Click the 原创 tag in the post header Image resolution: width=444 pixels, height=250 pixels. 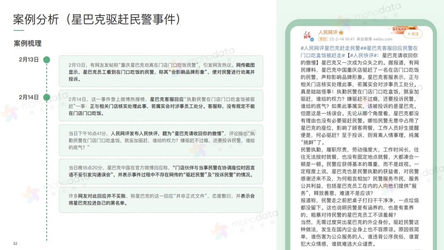(323, 39)
